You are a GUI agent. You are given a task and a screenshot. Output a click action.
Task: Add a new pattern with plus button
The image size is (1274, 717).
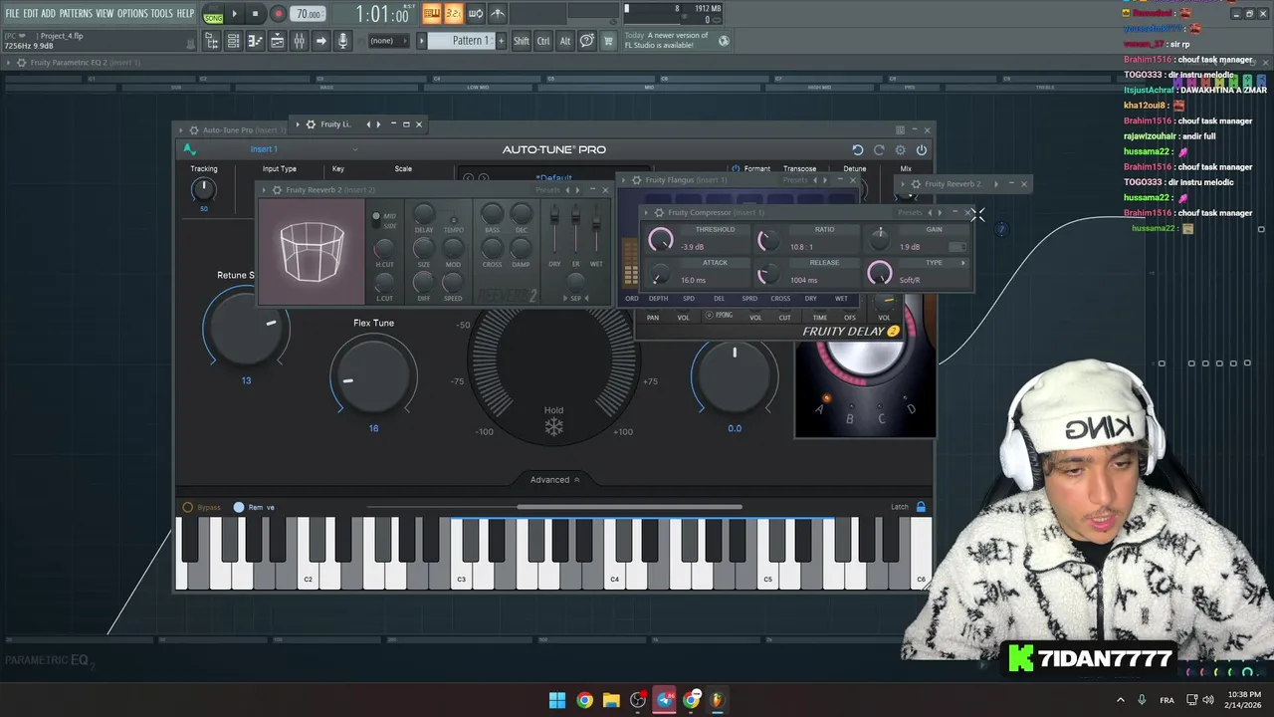click(501, 41)
